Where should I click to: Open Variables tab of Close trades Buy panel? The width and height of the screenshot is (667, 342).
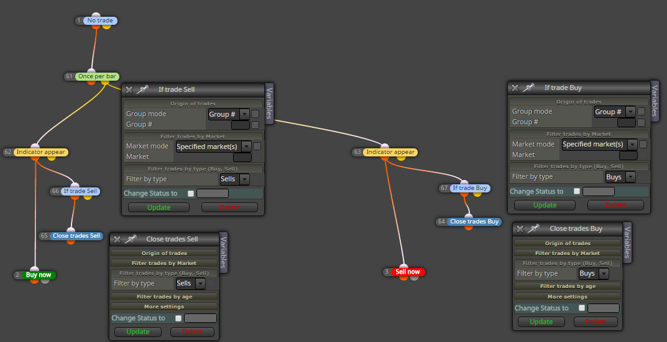tap(627, 242)
